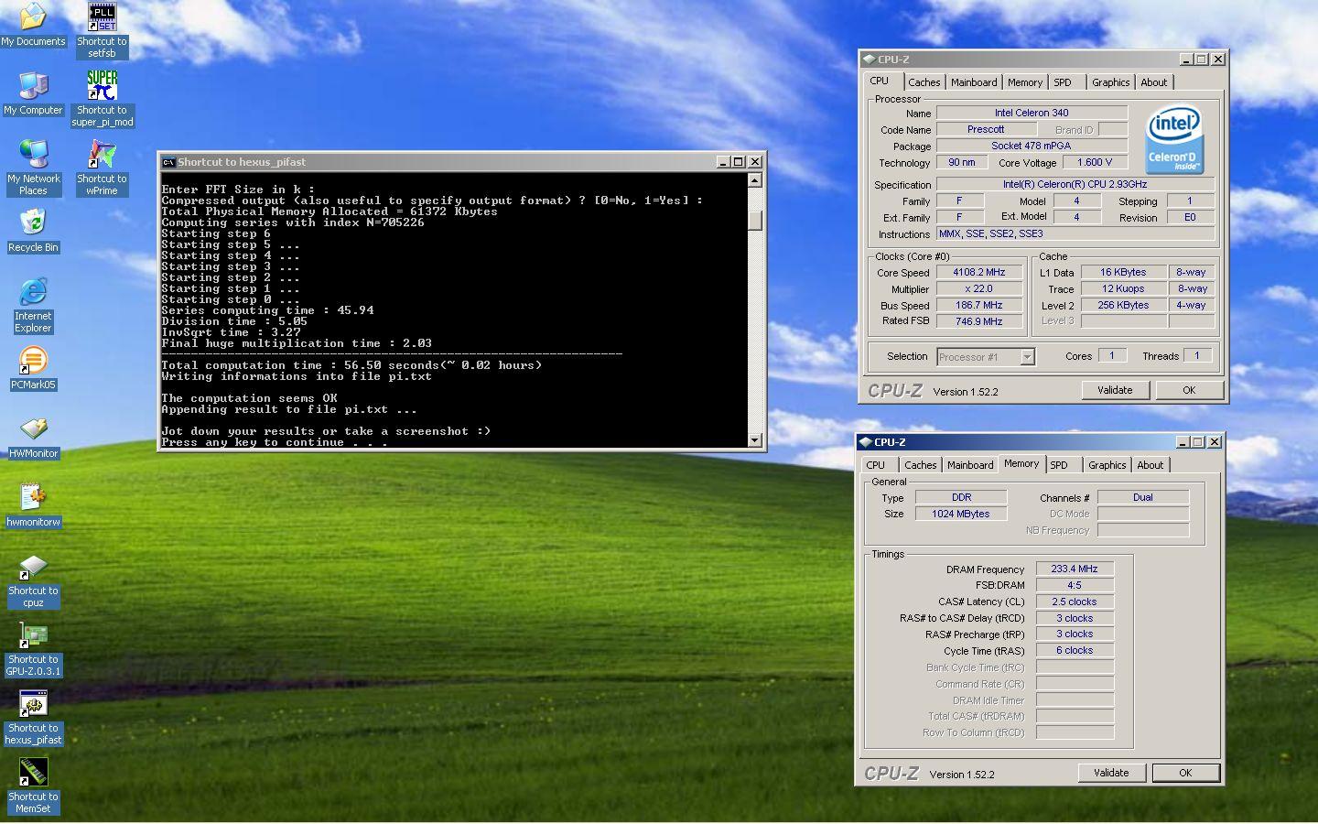Launch Internet Explorer from desktop
The image size is (1318, 824).
pyautogui.click(x=33, y=305)
